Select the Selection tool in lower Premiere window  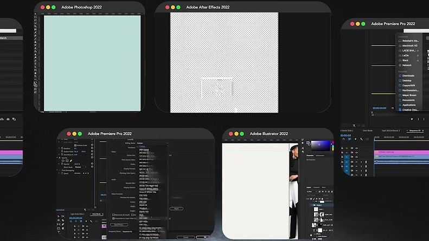click(59, 217)
